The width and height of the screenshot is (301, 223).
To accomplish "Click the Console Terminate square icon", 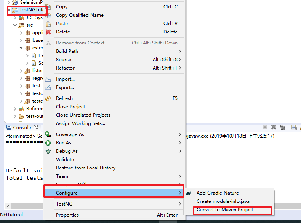I will coord(265,127).
